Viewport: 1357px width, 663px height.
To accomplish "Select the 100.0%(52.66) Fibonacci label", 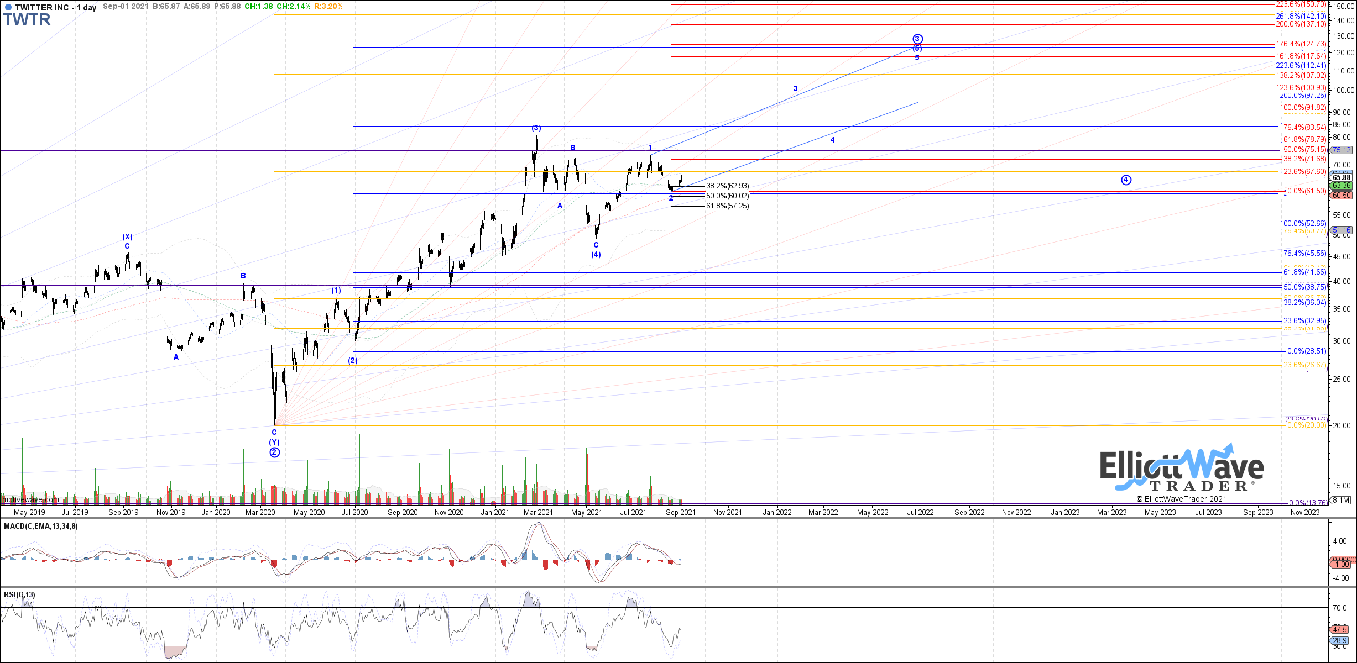I will point(1303,224).
